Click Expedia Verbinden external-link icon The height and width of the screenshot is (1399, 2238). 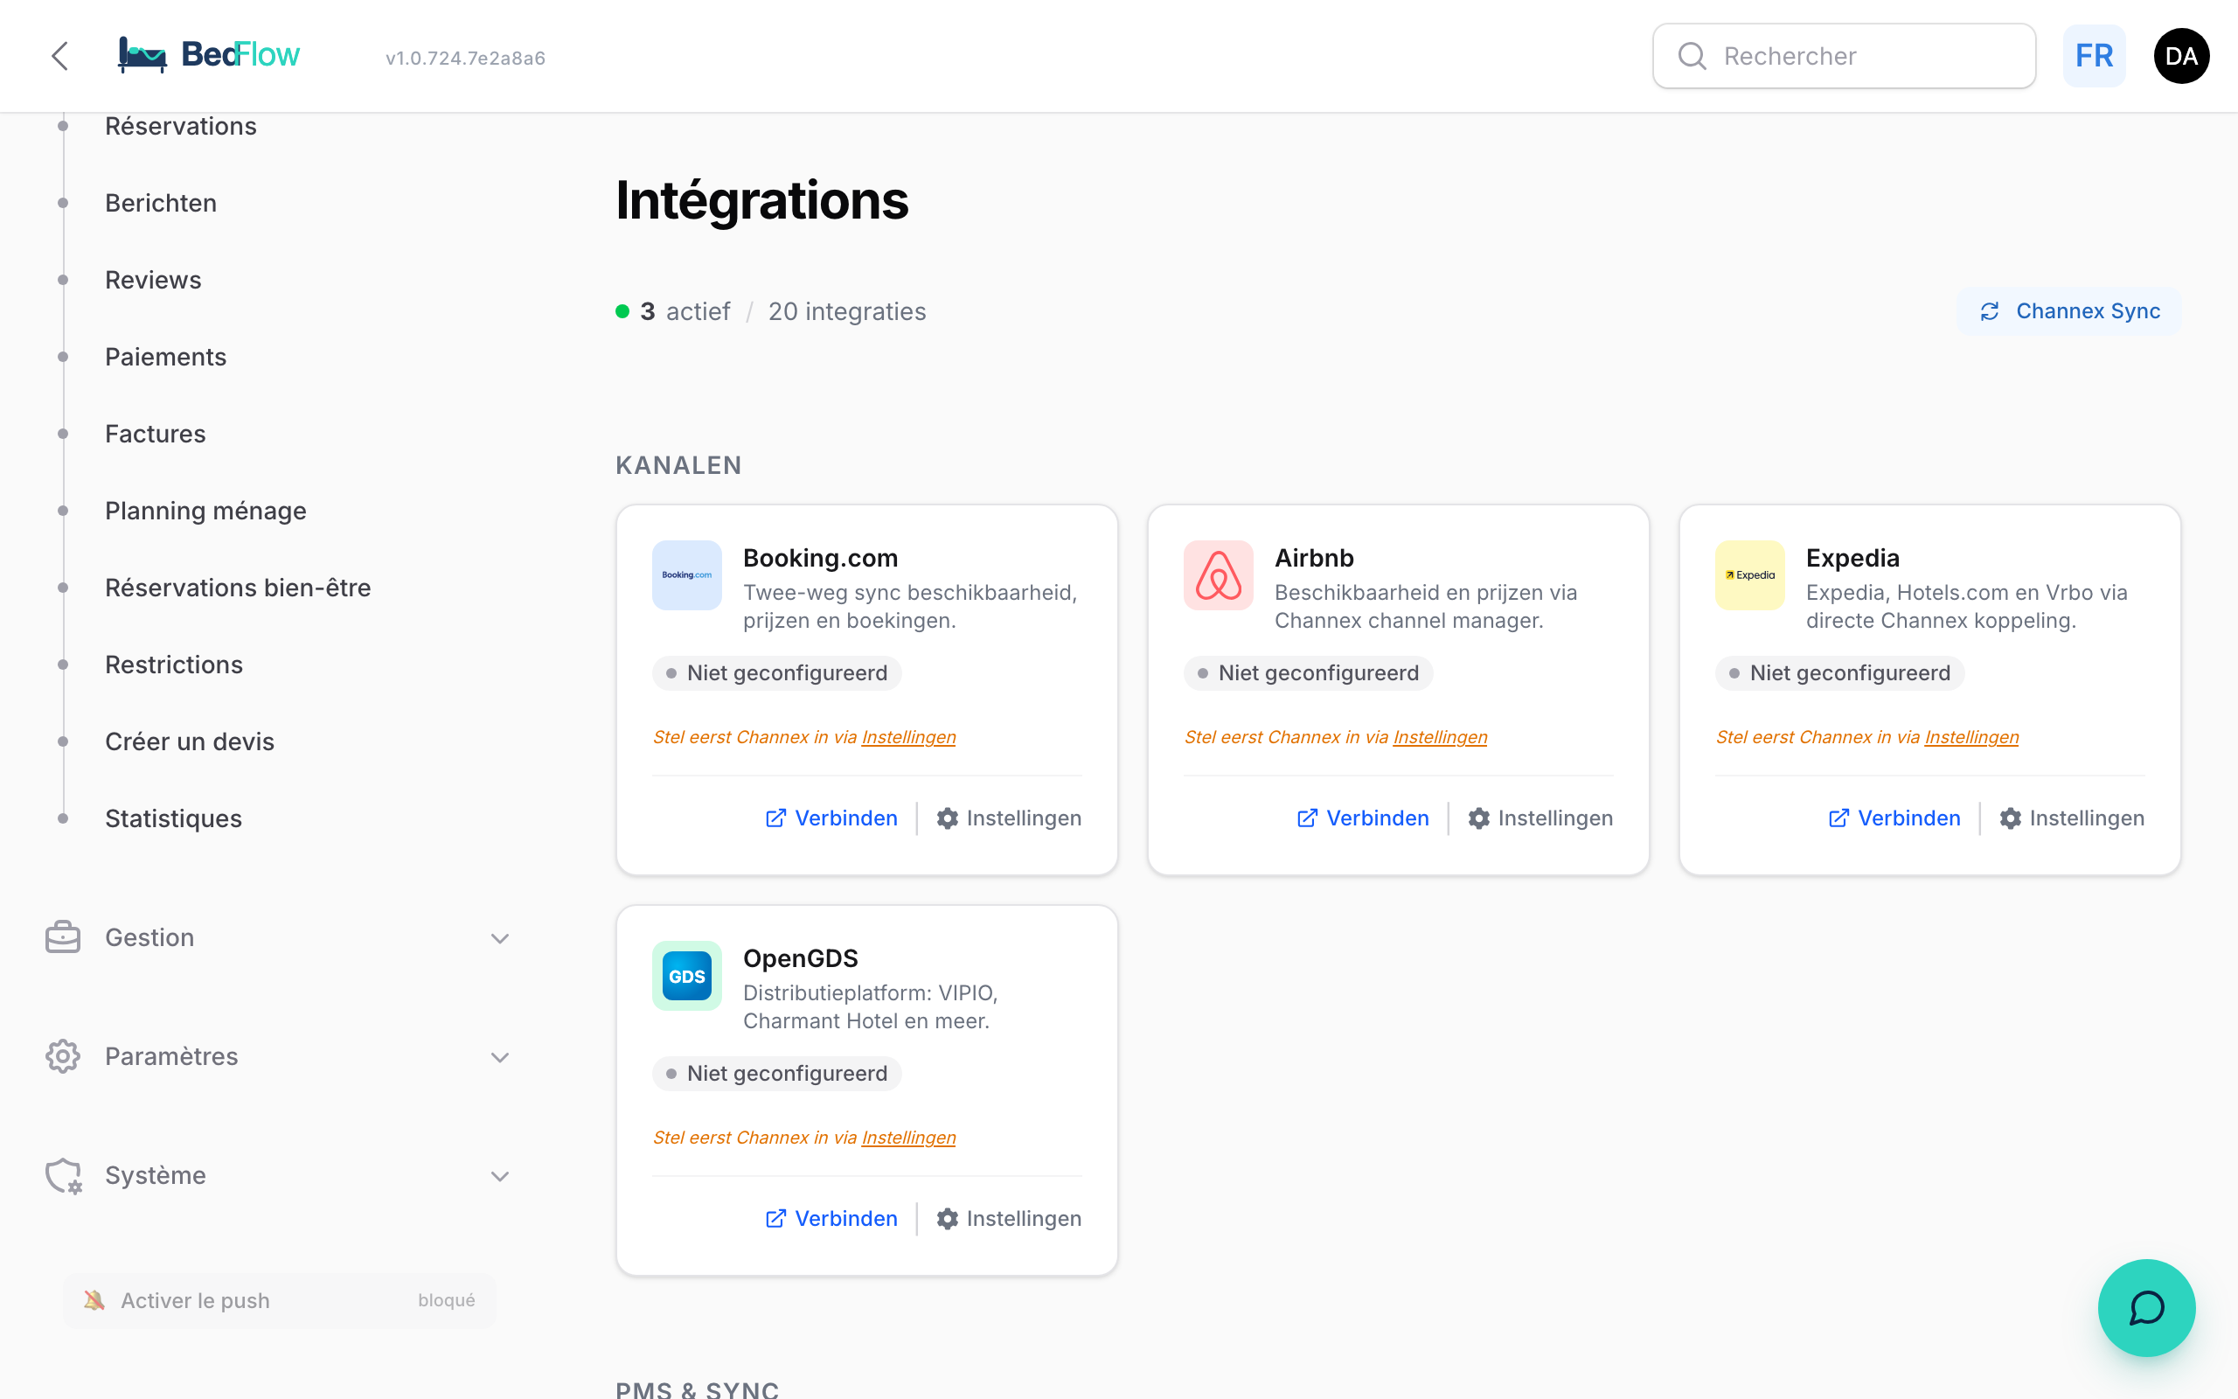1838,818
